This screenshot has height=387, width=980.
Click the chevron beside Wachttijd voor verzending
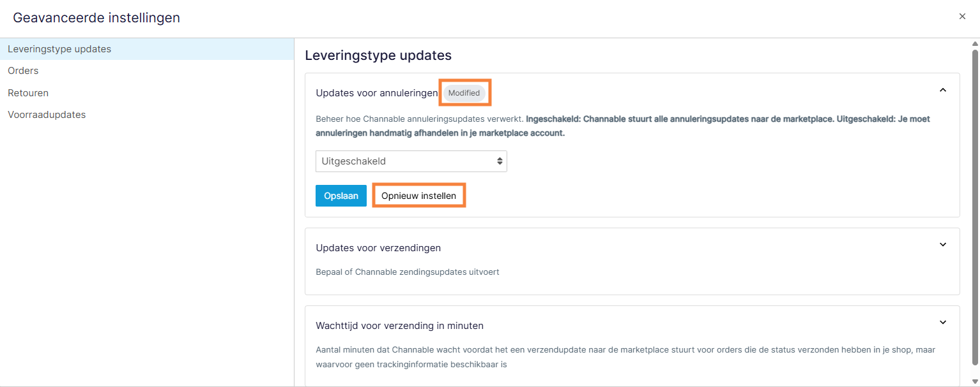coord(942,322)
